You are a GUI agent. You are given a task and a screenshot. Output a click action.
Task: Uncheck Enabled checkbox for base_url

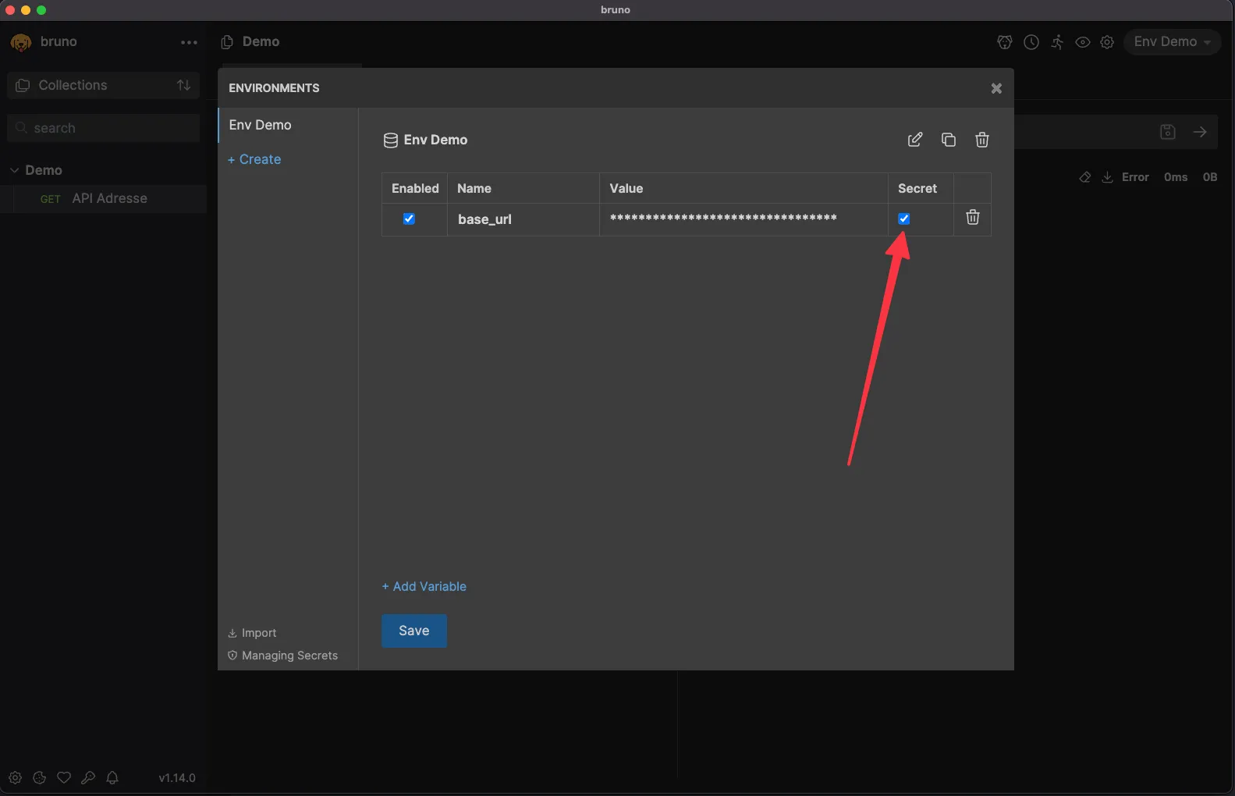pos(409,219)
